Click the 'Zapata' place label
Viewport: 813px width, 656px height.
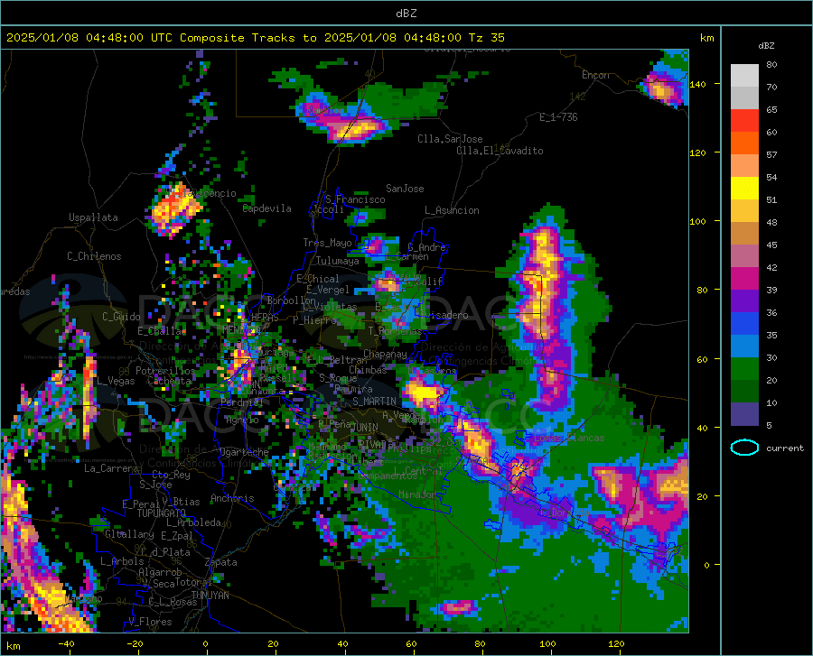(221, 562)
